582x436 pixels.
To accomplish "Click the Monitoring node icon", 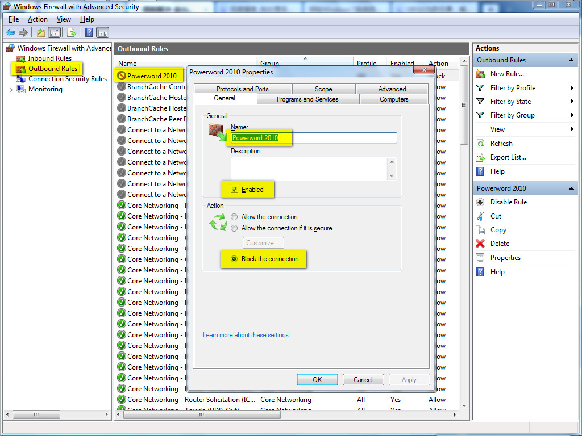I will [x=21, y=89].
